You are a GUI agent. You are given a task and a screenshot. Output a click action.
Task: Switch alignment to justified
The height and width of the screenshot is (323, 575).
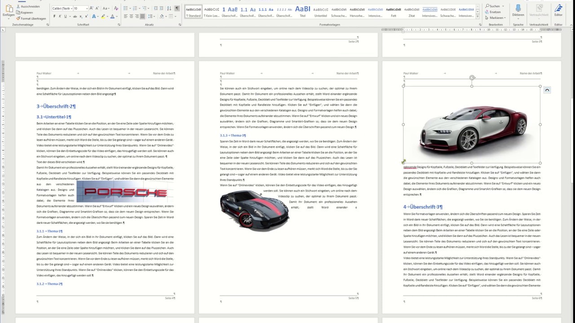pyautogui.click(x=142, y=16)
